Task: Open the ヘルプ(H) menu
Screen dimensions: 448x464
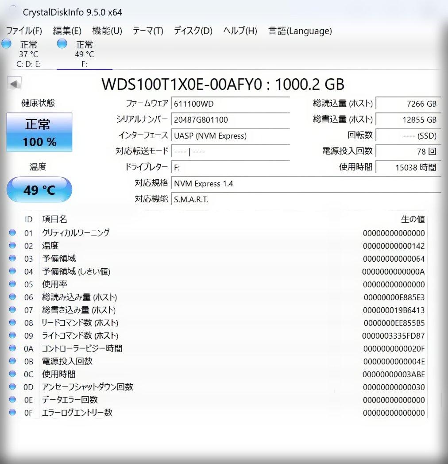Action: coord(240,31)
